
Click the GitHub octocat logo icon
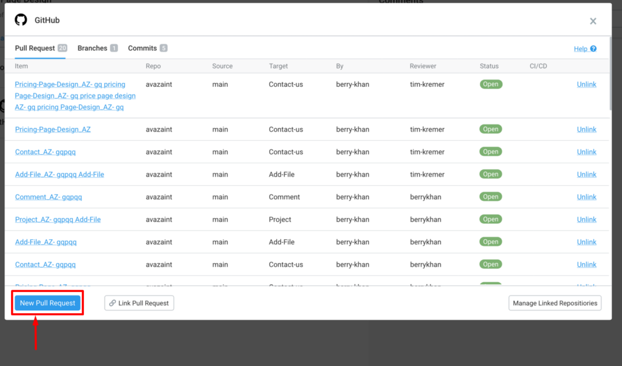coord(21,20)
